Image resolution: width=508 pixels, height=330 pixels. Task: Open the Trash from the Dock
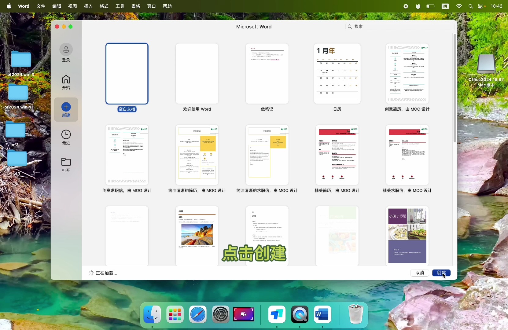356,314
